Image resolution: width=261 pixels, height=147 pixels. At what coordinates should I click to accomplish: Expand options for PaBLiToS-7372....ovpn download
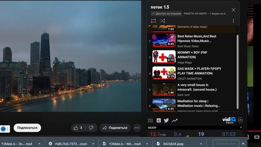[x=93, y=144]
